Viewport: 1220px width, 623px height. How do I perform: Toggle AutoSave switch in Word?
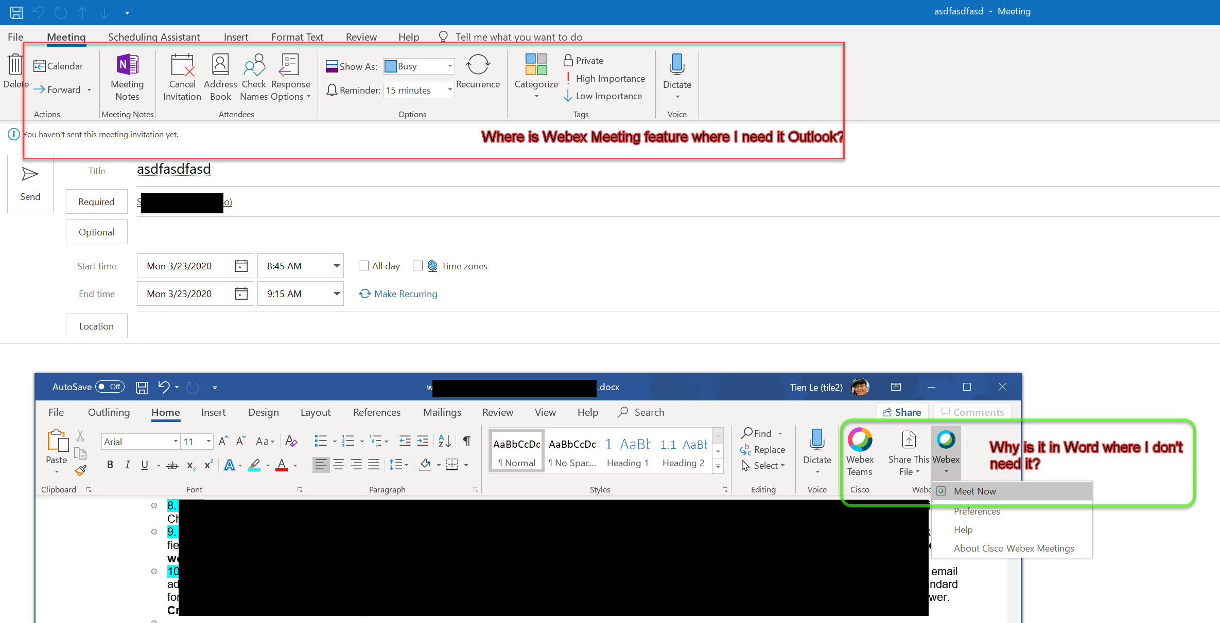[x=110, y=387]
